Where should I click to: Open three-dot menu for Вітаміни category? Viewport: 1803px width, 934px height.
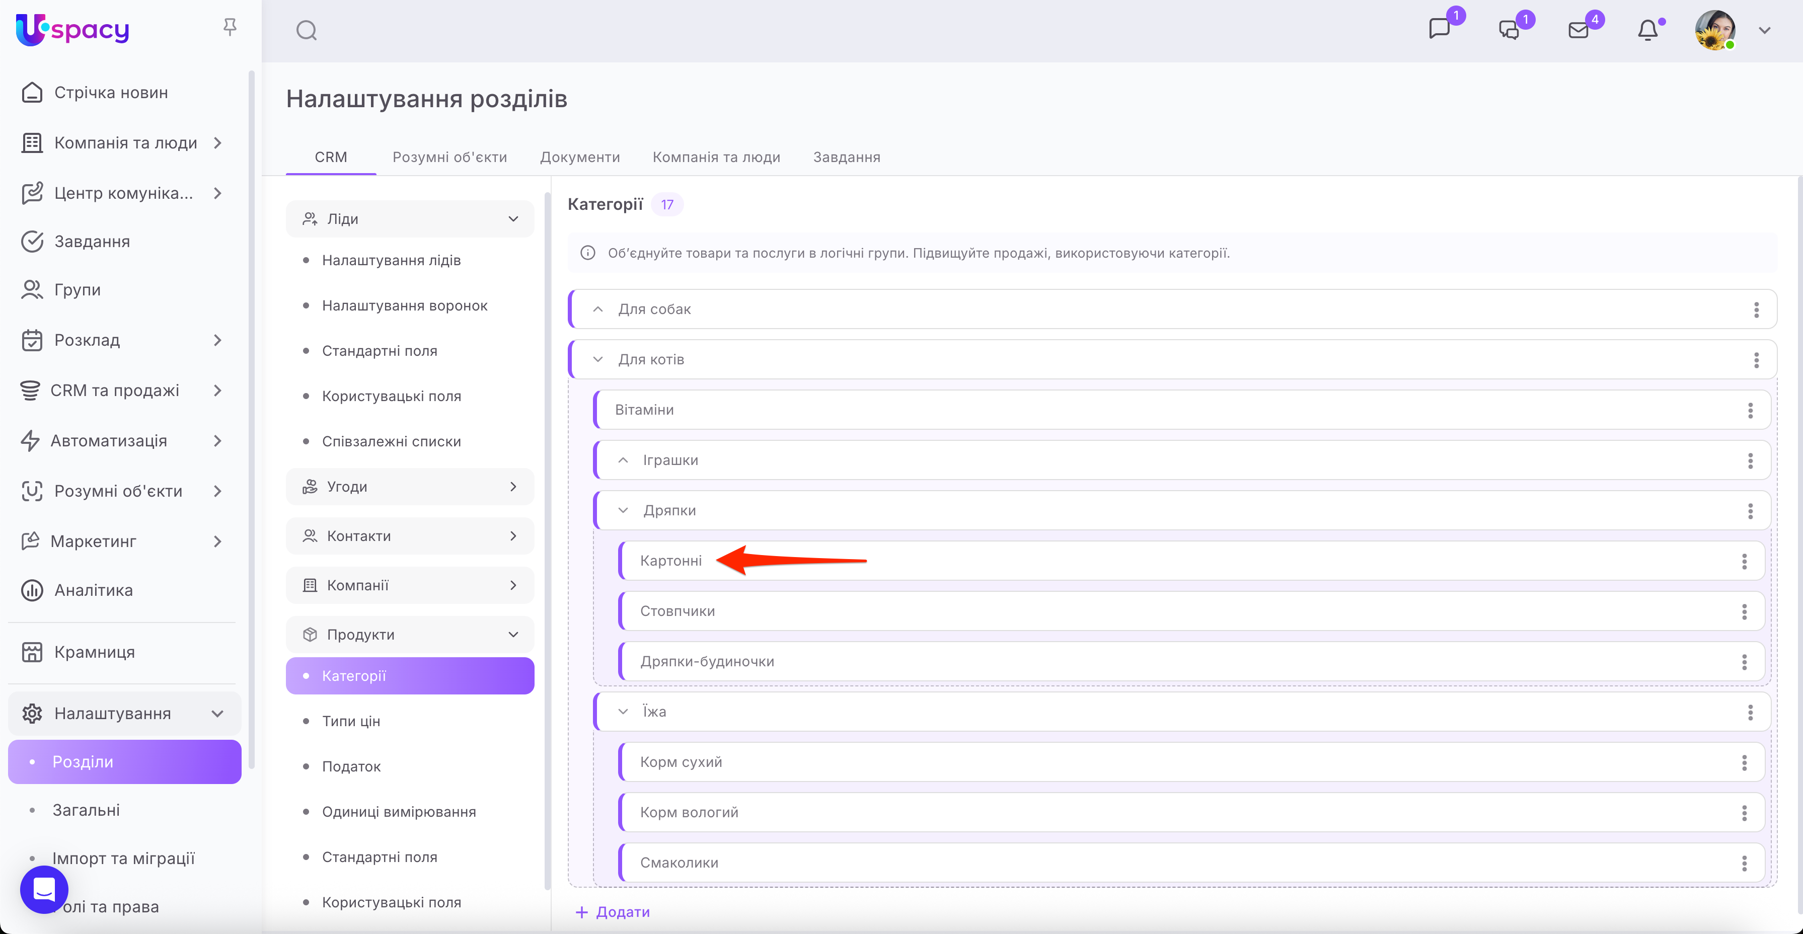pos(1750,410)
